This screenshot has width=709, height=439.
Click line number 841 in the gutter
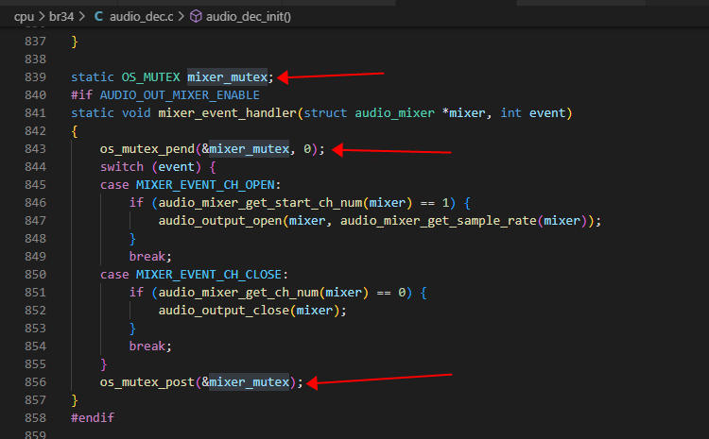tap(35, 113)
